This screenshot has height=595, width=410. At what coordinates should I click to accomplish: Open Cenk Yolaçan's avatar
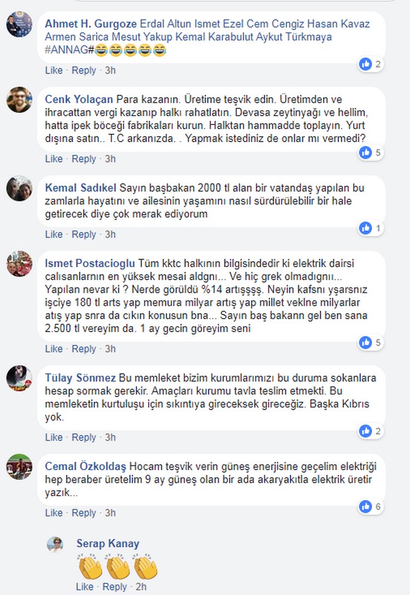point(20,100)
